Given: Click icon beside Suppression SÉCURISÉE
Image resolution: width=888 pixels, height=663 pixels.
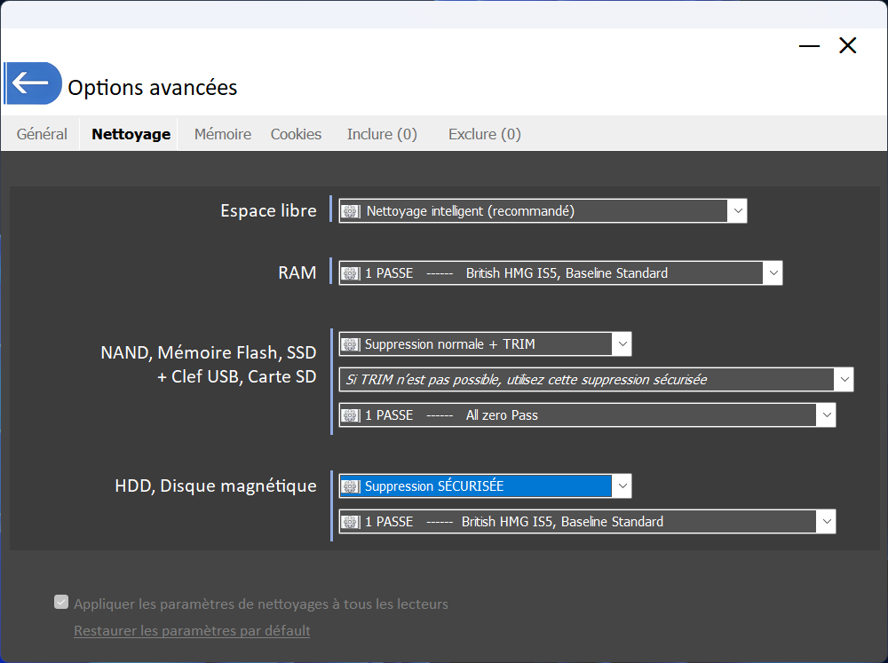Looking at the screenshot, I should (352, 486).
